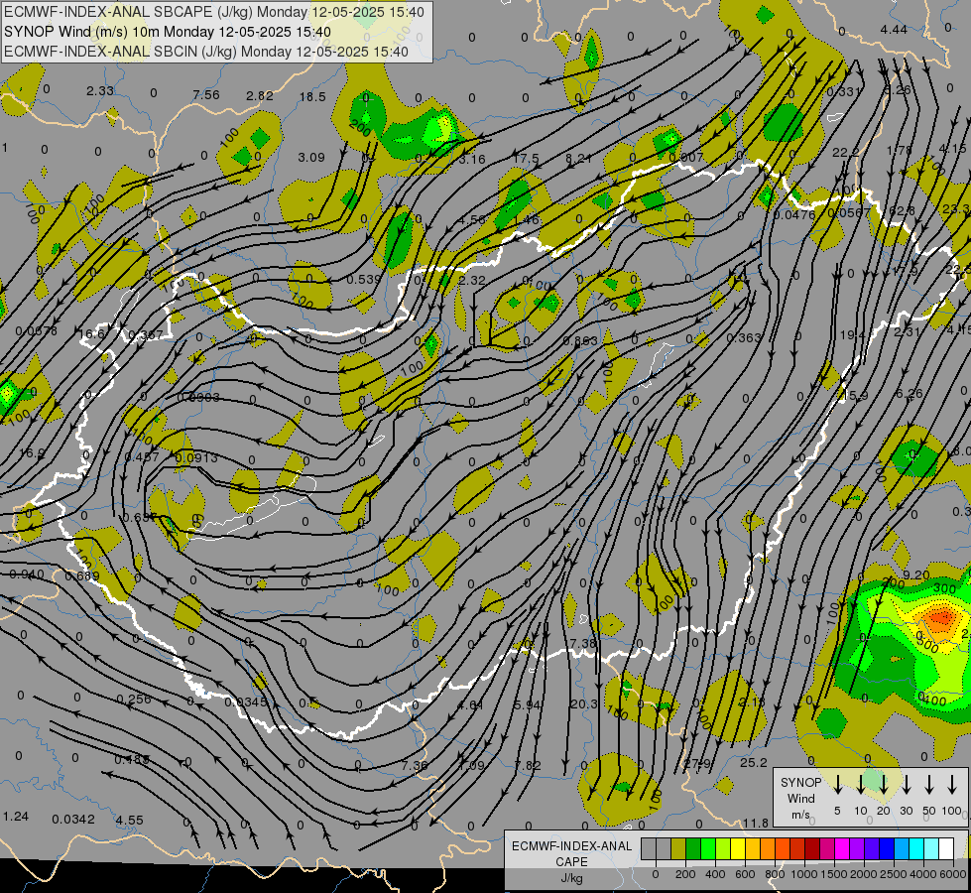971x893 pixels.
Task: Click the map value 4.44
Action: [x=895, y=30]
